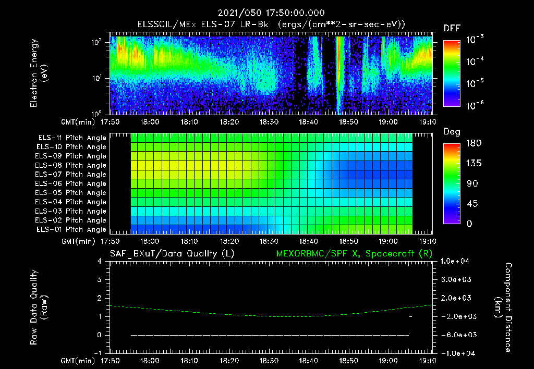Viewport: 534px width, 369px height.
Task: Select the ELS-05 Pitch Angle row label
Action: tap(71, 193)
